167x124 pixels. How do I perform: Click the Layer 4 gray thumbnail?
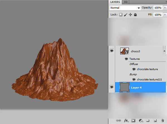pos(124,87)
